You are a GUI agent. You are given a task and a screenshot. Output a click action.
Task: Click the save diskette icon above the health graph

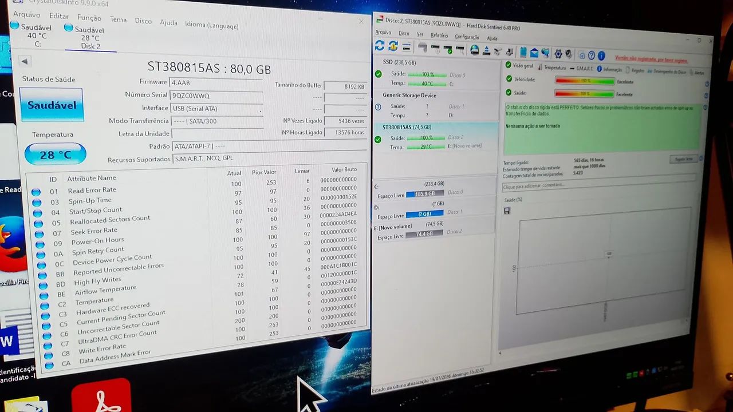coord(507,211)
